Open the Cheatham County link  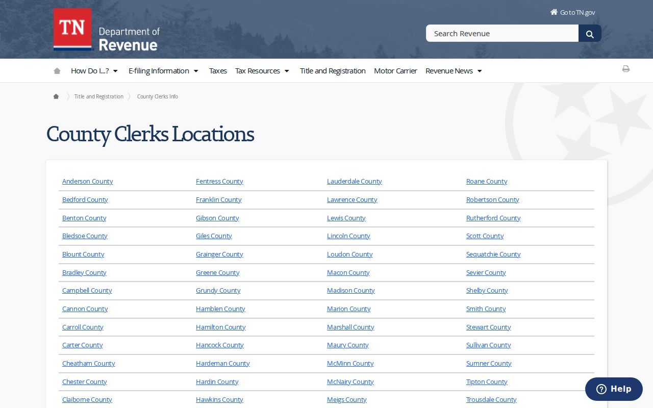[89, 364]
